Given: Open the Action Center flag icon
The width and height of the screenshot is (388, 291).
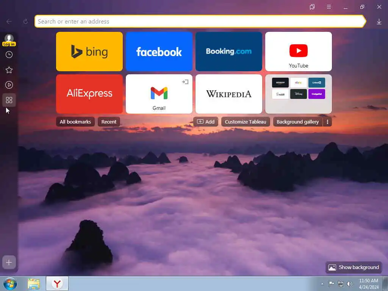Looking at the screenshot, I should (x=331, y=283).
